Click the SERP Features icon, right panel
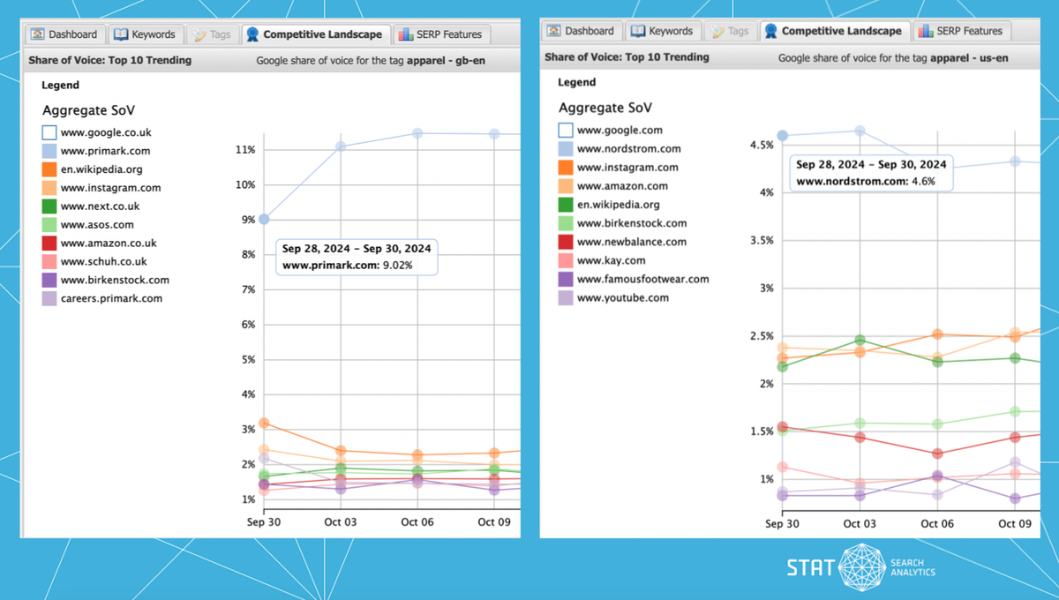The height and width of the screenshot is (600, 1059). pos(927,30)
